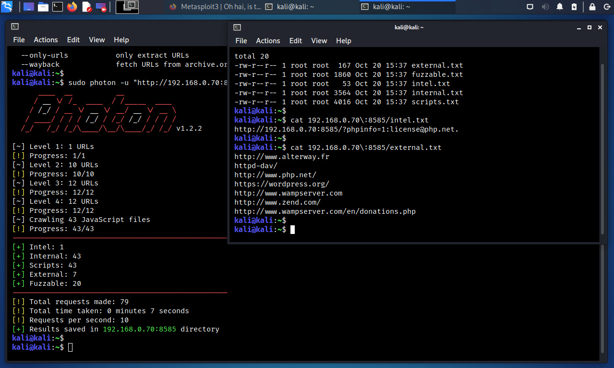Viewport: 614px width, 368px height.
Task: Launch Firefox from the panel launcher
Action: (72, 7)
